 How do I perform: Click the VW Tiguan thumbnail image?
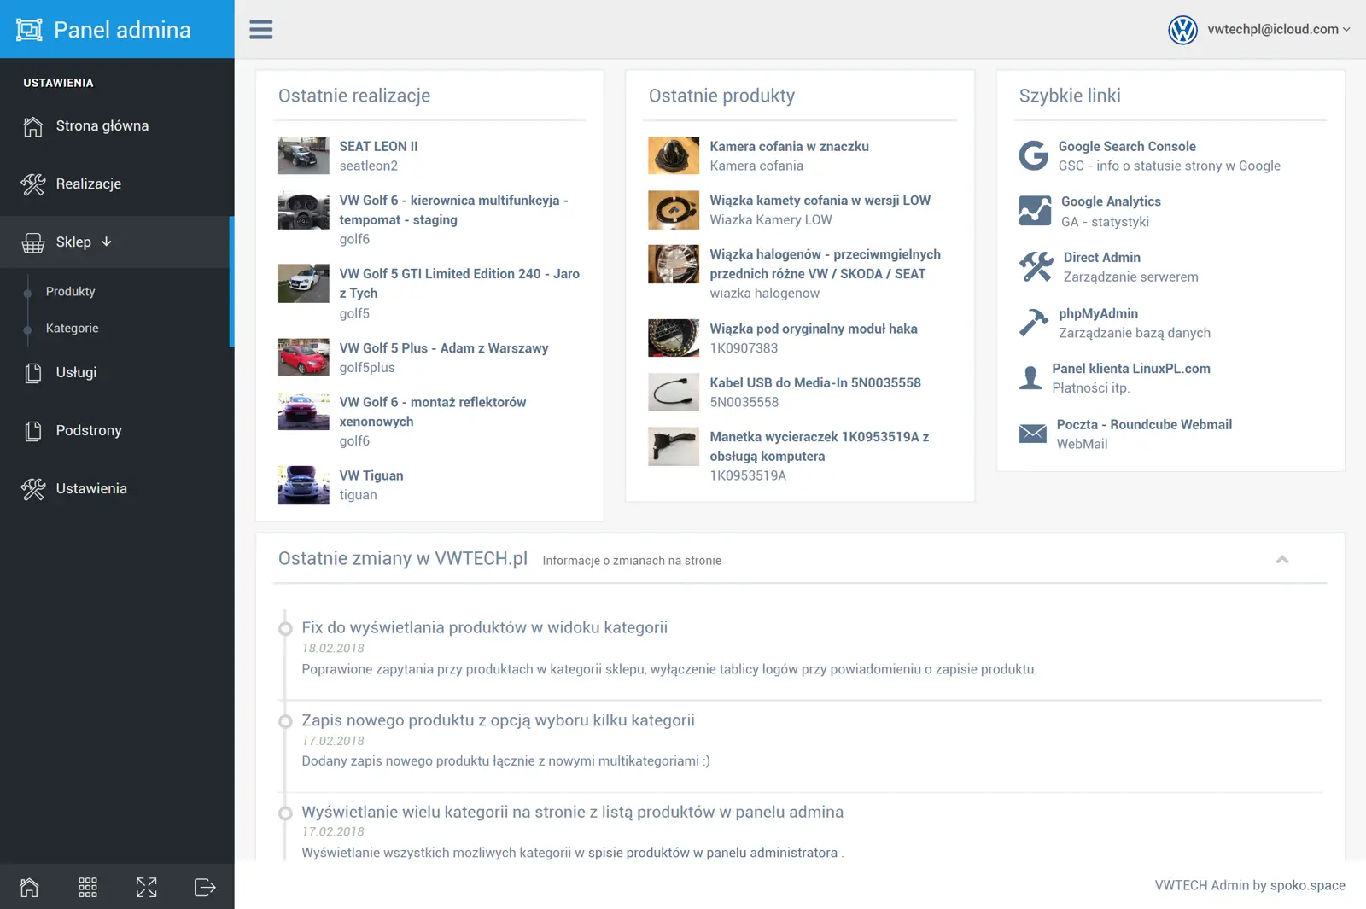pyautogui.click(x=303, y=485)
